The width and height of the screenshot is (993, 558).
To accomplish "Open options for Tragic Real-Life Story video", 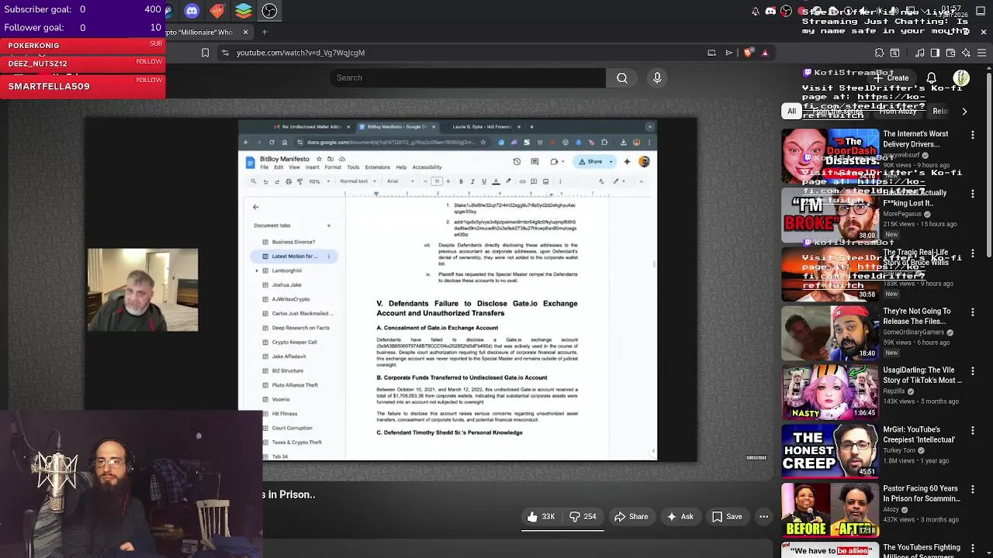I will point(972,253).
